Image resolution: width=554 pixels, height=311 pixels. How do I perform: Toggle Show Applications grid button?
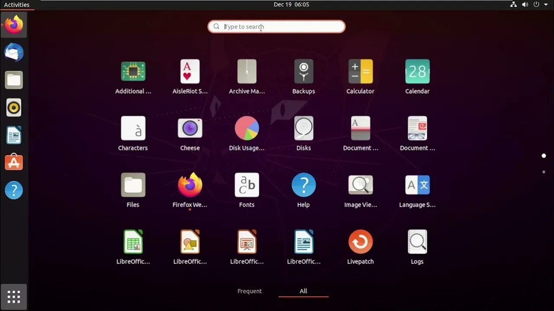(14, 297)
